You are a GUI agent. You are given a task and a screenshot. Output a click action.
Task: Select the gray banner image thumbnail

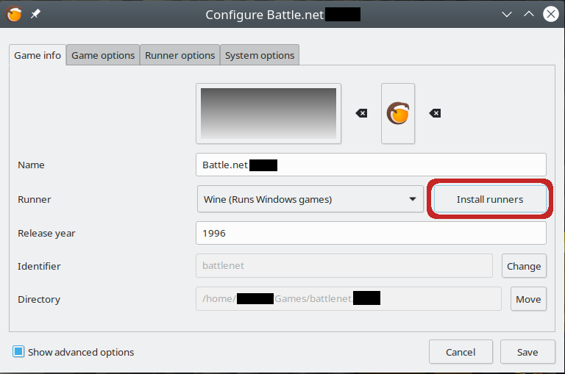[x=269, y=113]
